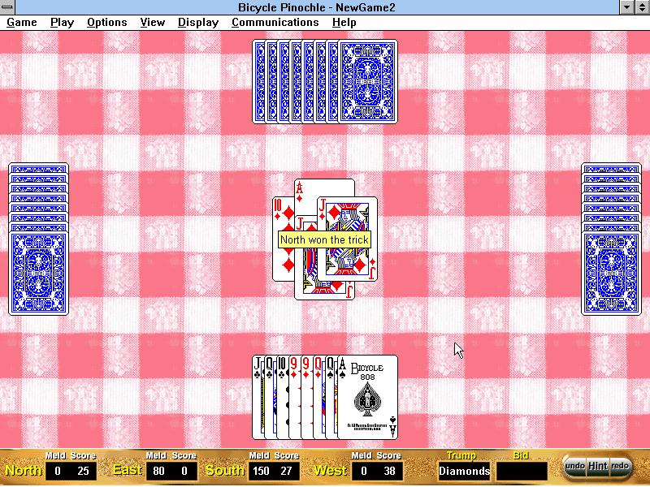The height and width of the screenshot is (487, 650).
Task: Play the Ten of Clubs from hand
Action: click(x=282, y=397)
